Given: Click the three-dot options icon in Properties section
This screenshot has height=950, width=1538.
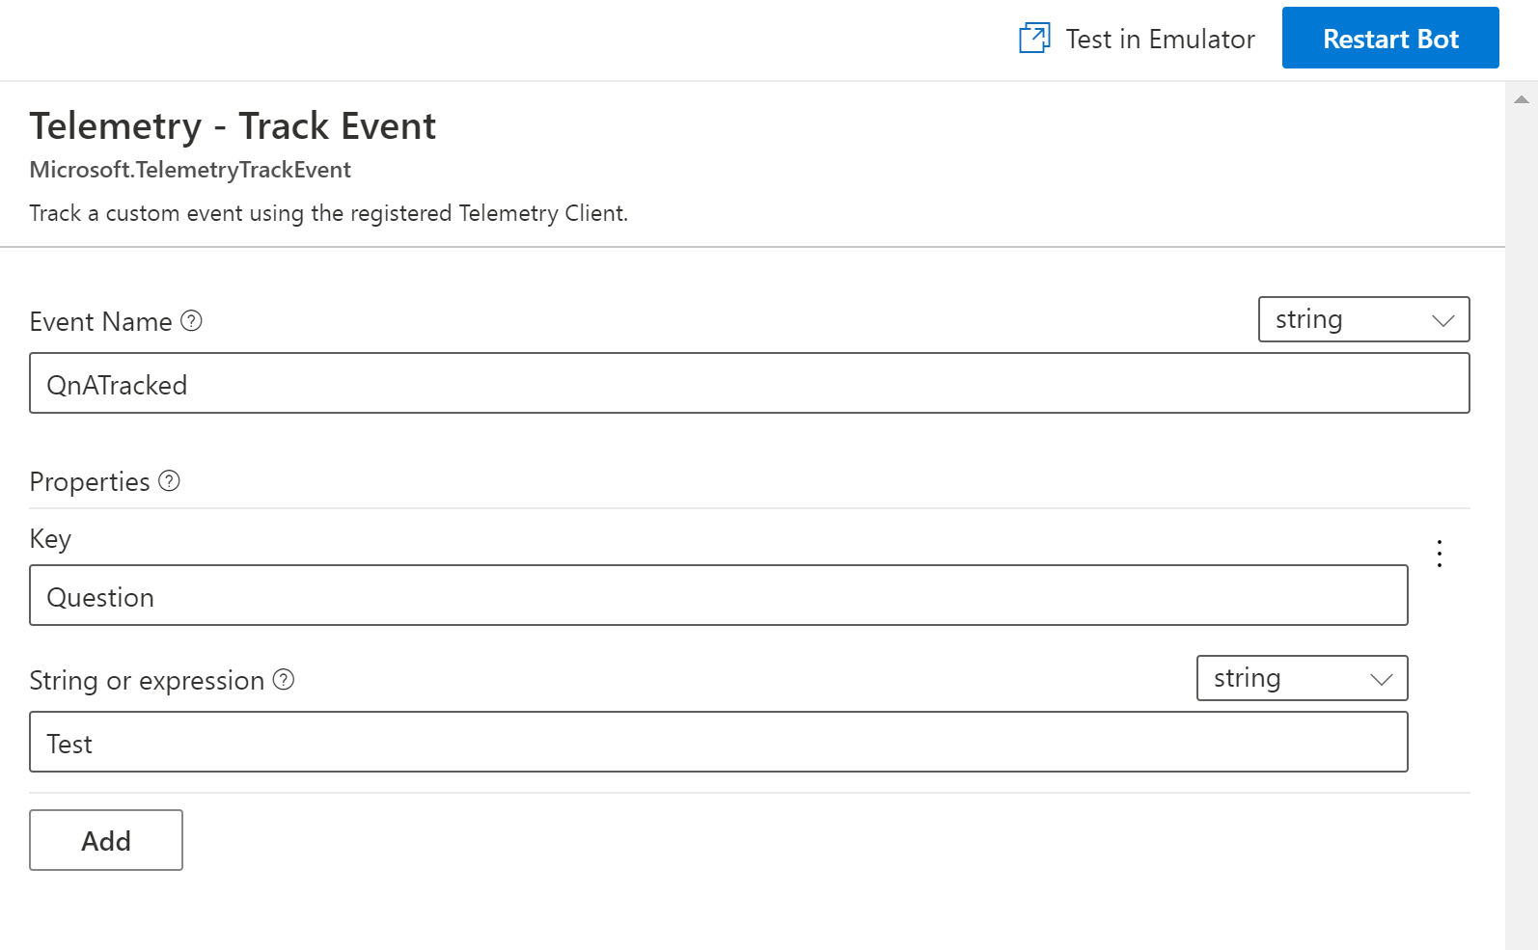Looking at the screenshot, I should tap(1439, 554).
